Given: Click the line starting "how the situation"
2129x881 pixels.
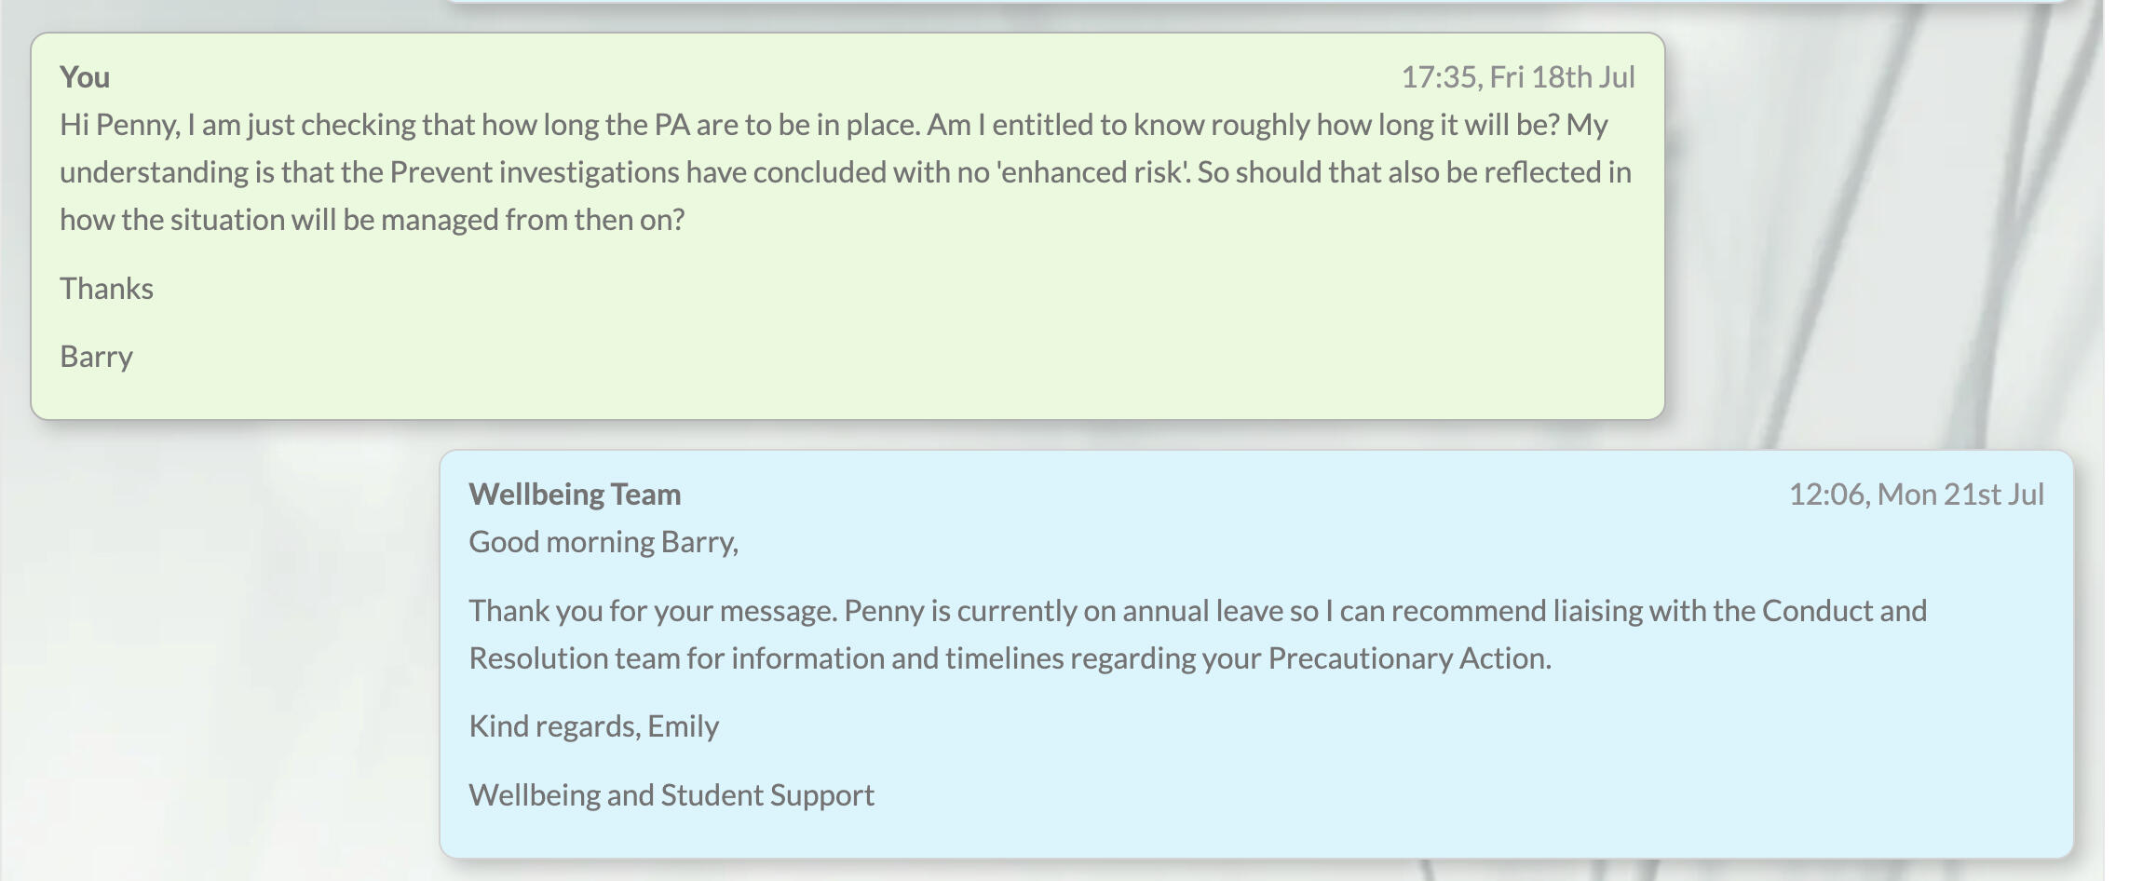Looking at the screenshot, I should click(372, 220).
